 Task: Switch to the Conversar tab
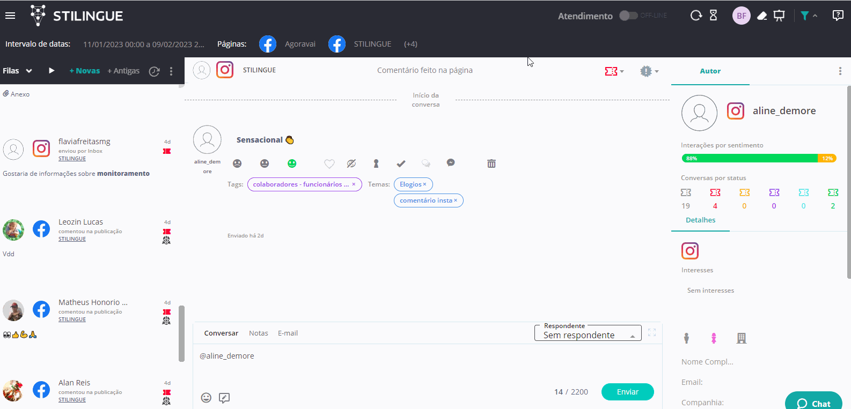tap(221, 333)
